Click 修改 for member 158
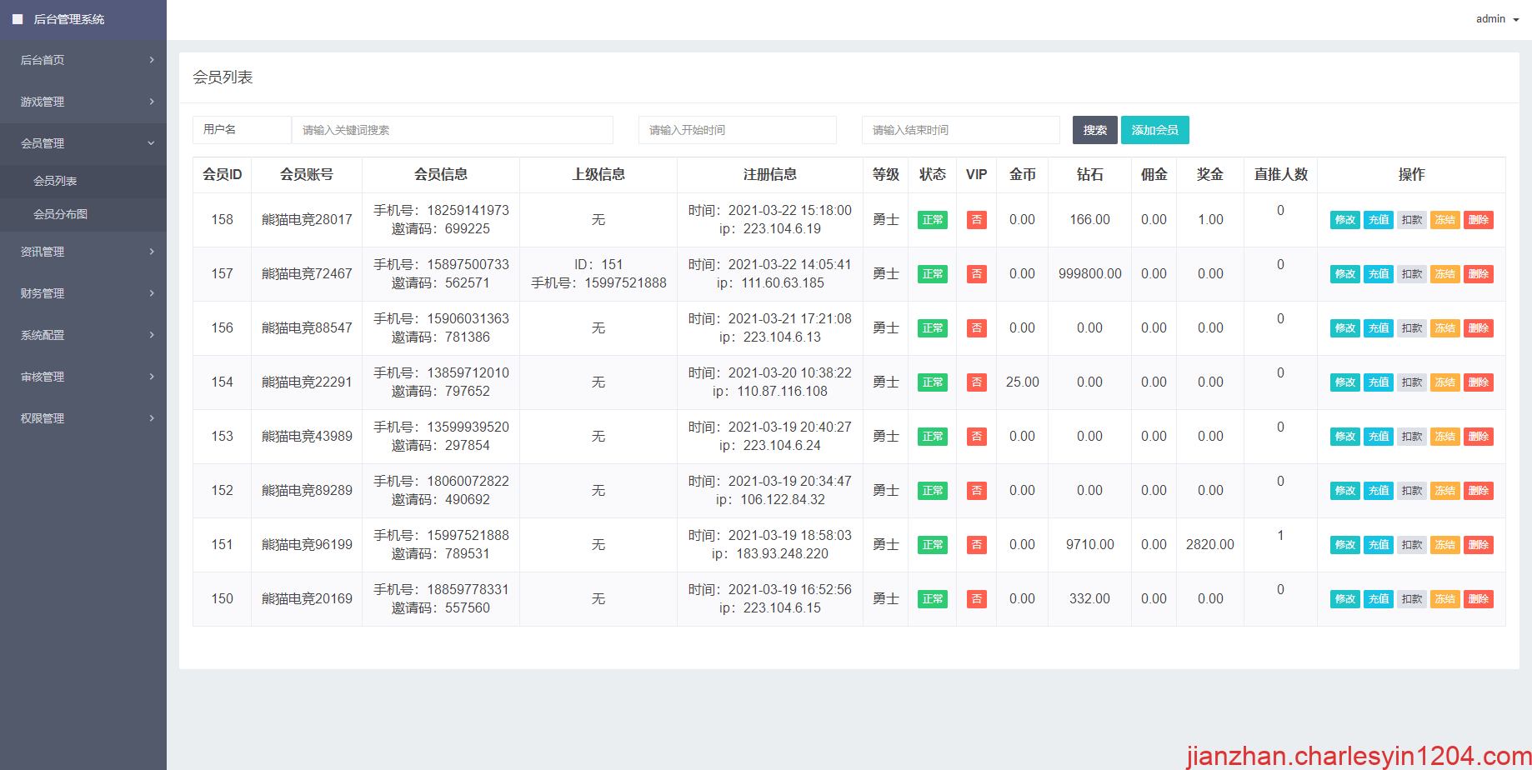The image size is (1532, 770). (x=1344, y=220)
